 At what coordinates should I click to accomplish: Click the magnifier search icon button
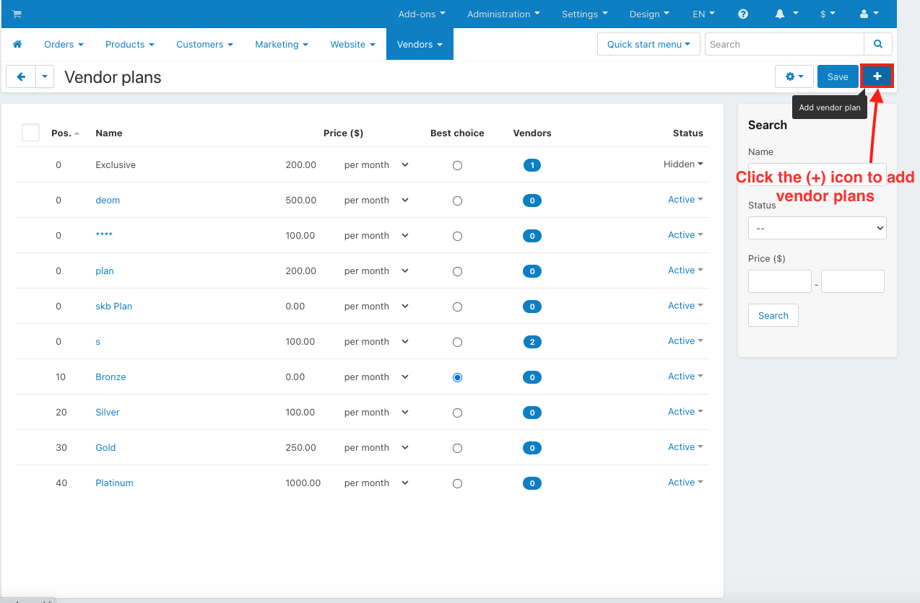pos(878,45)
